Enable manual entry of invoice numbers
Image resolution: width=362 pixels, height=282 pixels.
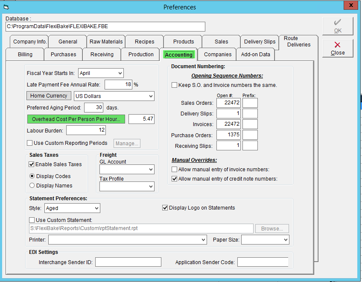[x=174, y=170]
